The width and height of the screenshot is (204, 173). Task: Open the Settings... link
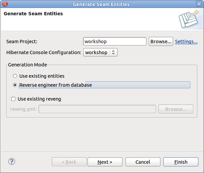coord(186,42)
